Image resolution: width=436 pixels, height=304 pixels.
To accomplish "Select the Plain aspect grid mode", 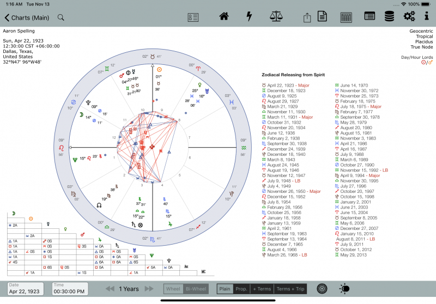I will [225, 289].
